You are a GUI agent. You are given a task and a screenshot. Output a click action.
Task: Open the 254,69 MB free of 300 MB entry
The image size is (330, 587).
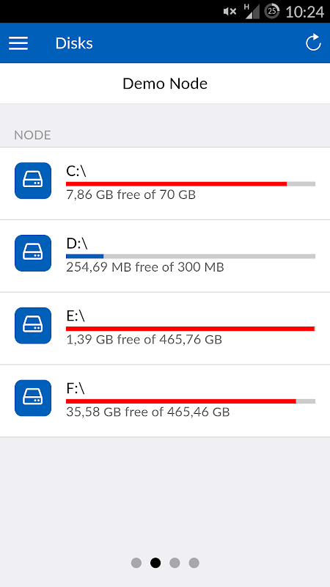coord(145,267)
